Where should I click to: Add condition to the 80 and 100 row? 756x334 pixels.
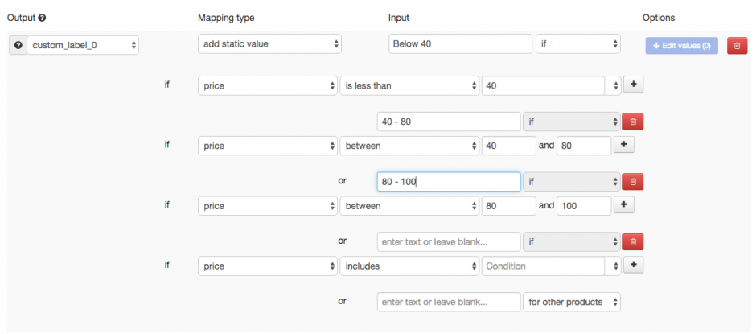coord(624,205)
